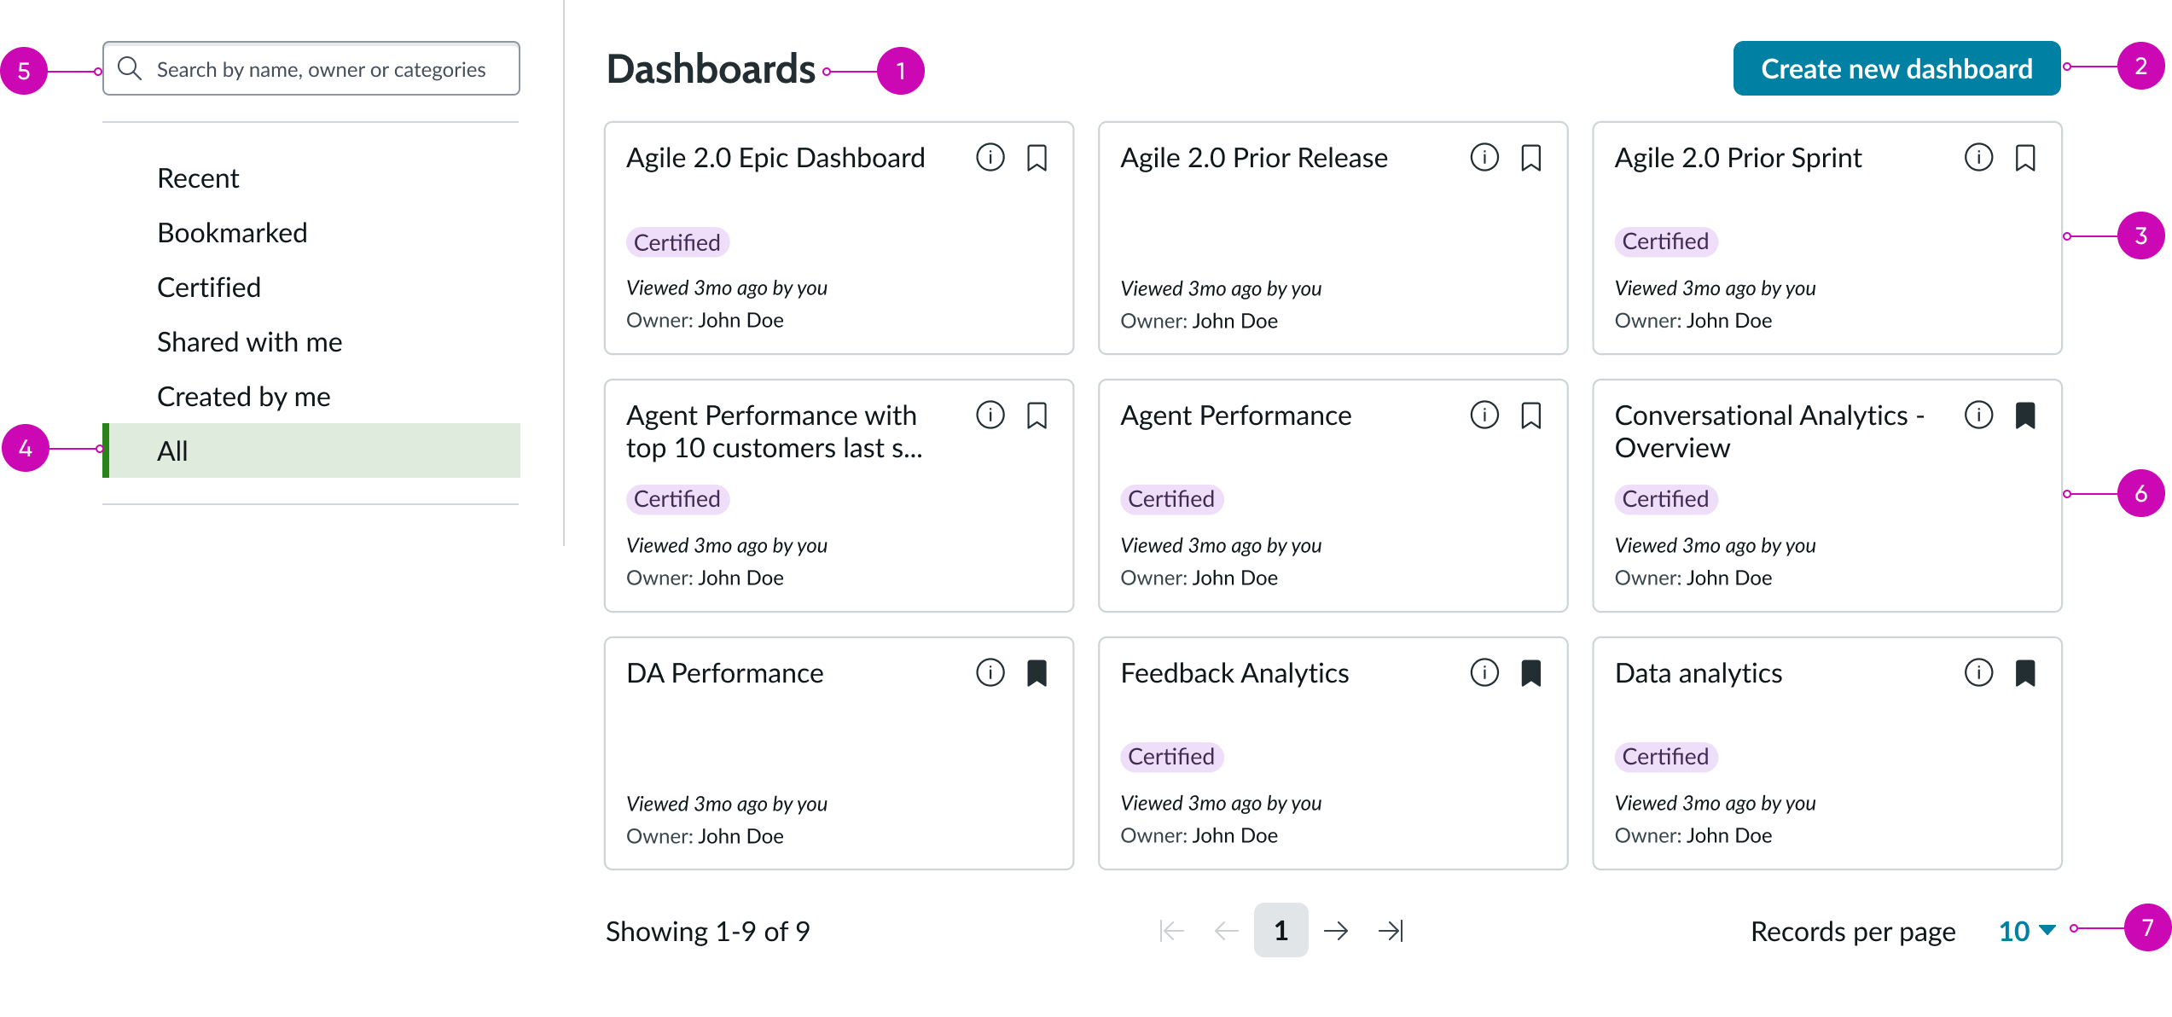Open the records per page dropdown

click(2024, 931)
